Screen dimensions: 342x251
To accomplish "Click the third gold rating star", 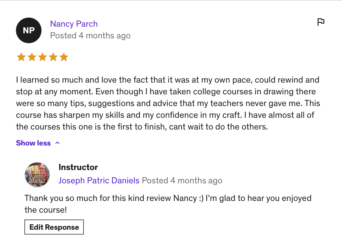I will (43, 57).
